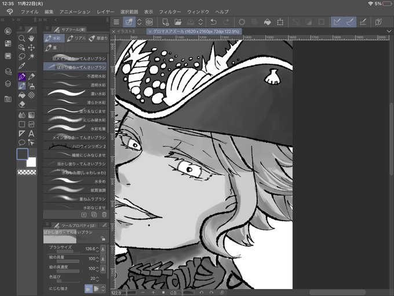Select the Blend tool
The image size is (394, 296).
point(22,115)
